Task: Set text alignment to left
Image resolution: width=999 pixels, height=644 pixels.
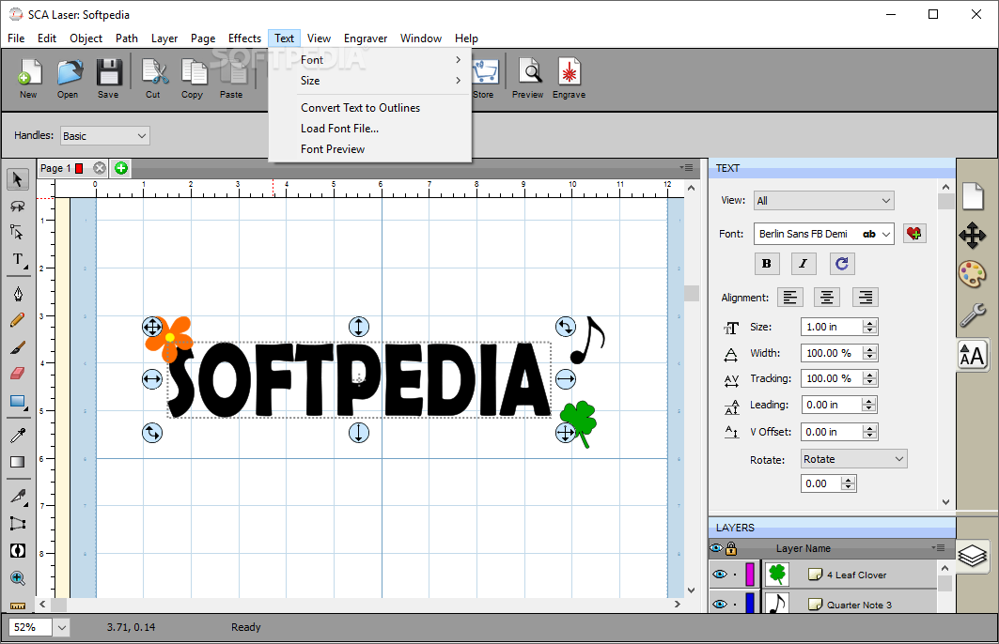Action: tap(790, 298)
